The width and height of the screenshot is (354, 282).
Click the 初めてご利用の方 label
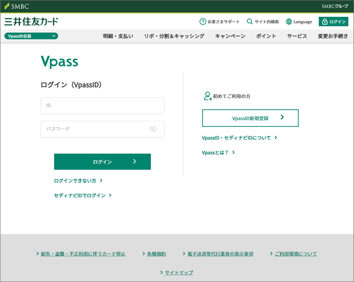click(231, 96)
